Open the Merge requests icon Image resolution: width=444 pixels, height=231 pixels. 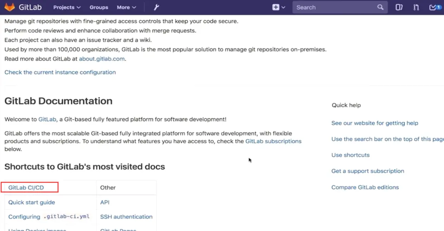coord(416,7)
